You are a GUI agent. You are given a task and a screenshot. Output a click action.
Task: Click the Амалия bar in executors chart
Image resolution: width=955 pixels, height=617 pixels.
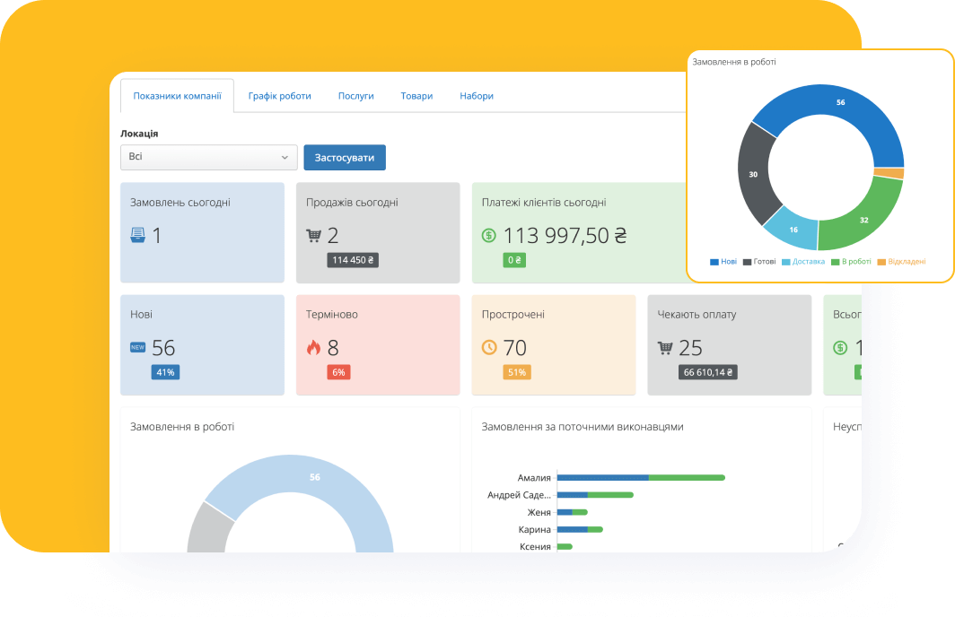pyautogui.click(x=640, y=478)
